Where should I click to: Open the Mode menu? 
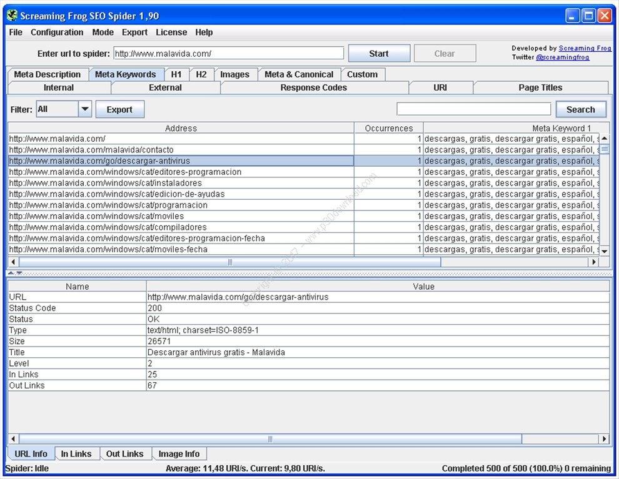(103, 32)
